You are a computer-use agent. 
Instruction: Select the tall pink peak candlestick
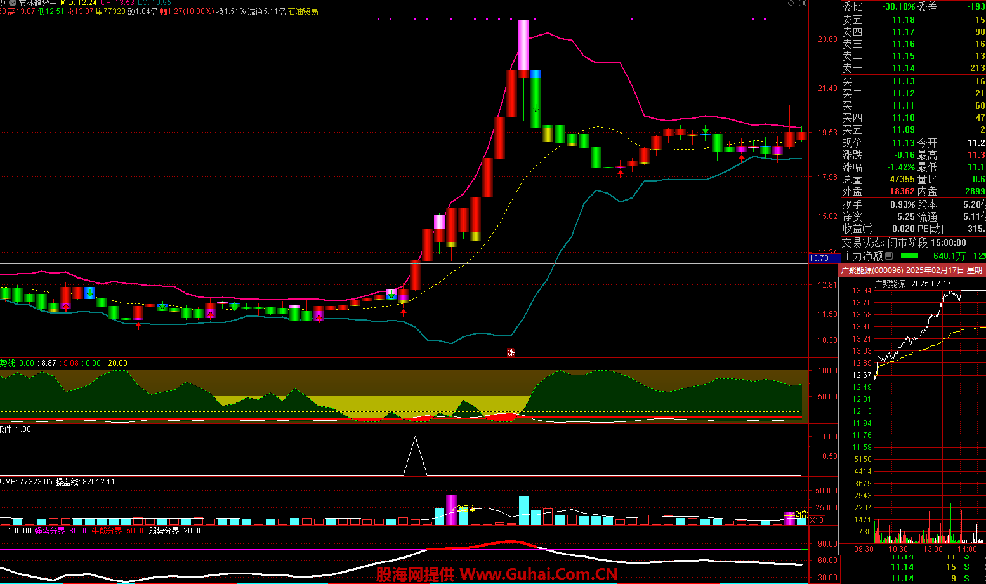[523, 44]
